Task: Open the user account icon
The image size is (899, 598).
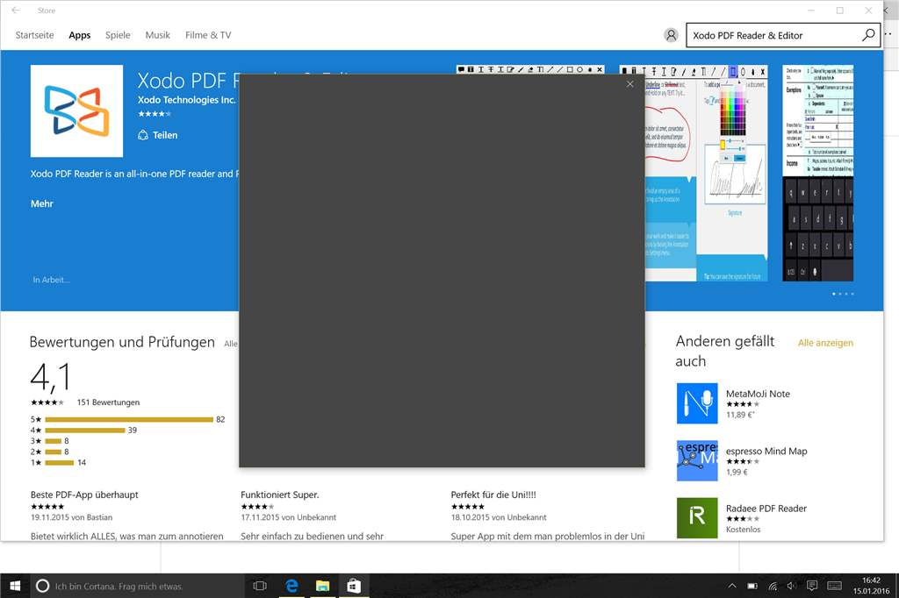Action: [671, 35]
